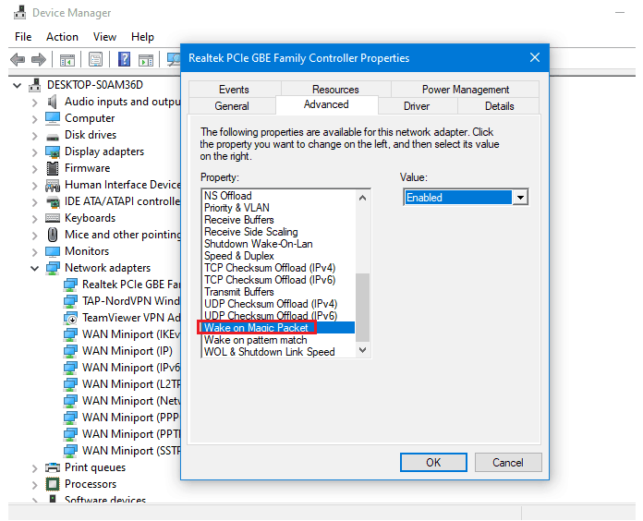Select the TeamViewer VPN adapter icon
Viewport: 643px width, 521px height.
click(71, 318)
